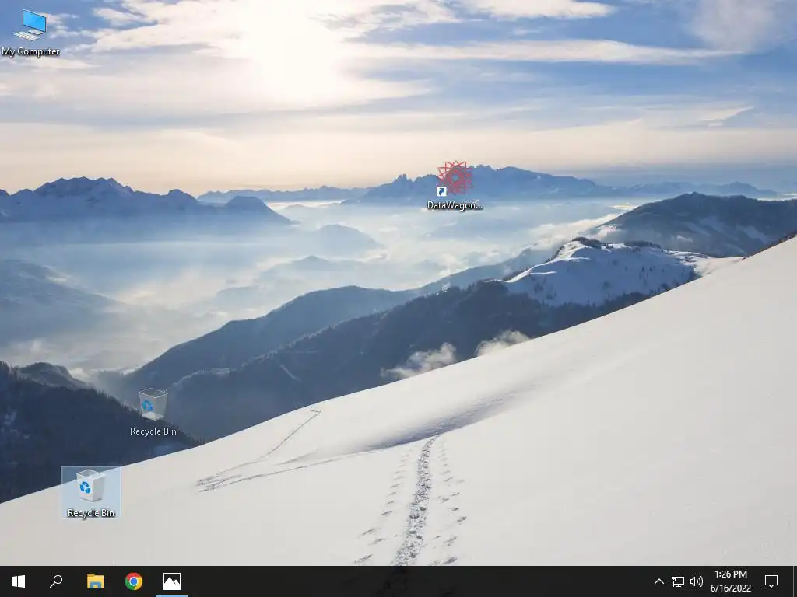Open the clock showing 1:26 PM
The height and width of the screenshot is (597, 797).
click(730, 581)
